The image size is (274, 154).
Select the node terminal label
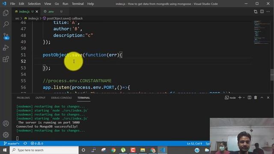click(x=230, y=98)
